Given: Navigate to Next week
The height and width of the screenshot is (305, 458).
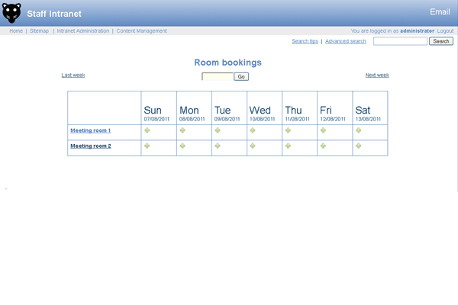Looking at the screenshot, I should pyautogui.click(x=377, y=75).
